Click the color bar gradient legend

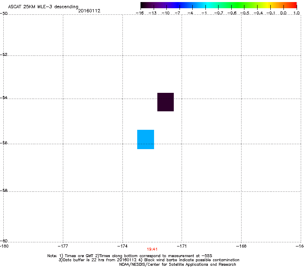click(x=219, y=5)
